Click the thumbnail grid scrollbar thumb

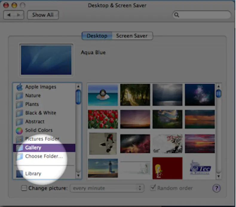coord(219,93)
